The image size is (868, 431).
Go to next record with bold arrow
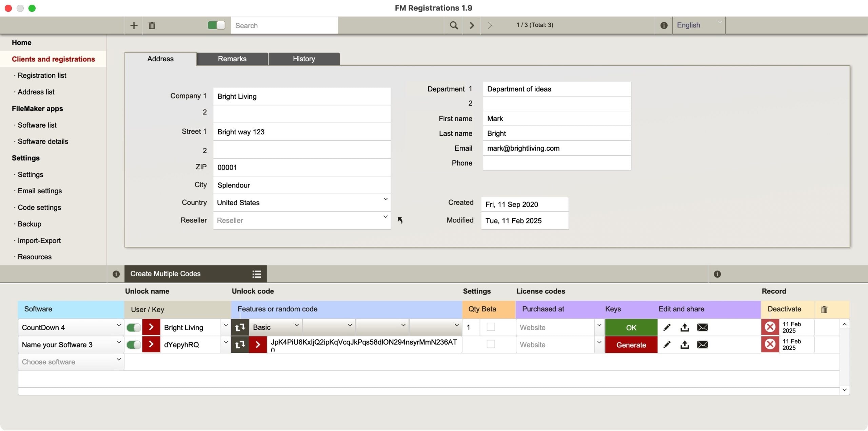pos(472,25)
